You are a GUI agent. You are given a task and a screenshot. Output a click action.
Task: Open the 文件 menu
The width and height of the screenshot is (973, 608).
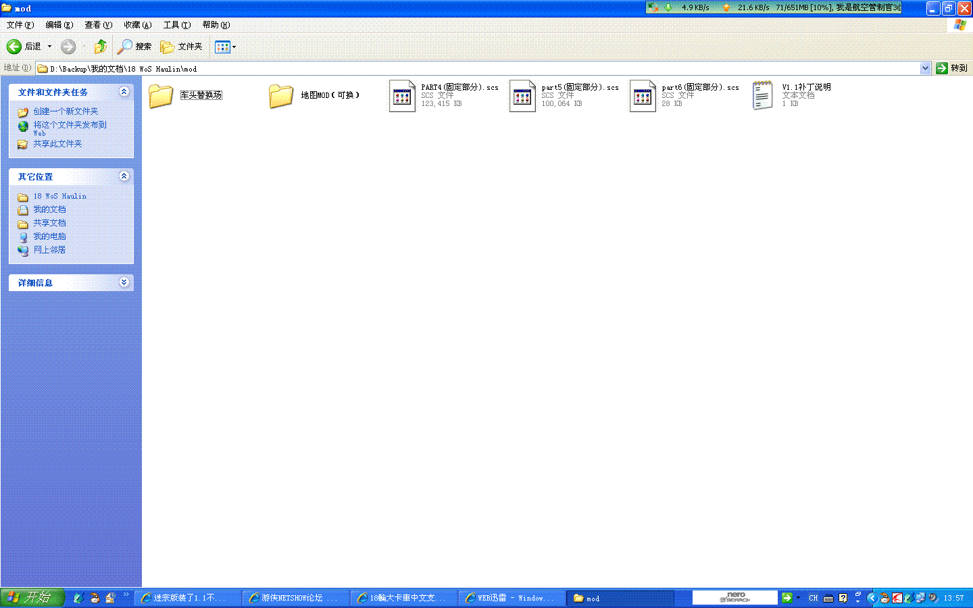pyautogui.click(x=20, y=25)
